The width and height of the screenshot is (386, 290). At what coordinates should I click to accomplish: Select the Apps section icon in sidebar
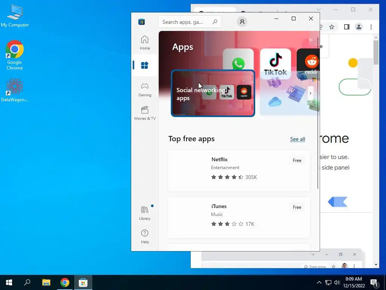(144, 65)
